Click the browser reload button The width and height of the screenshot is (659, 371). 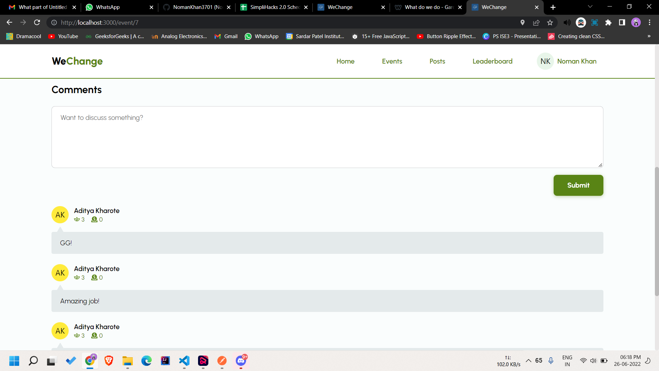(x=37, y=23)
